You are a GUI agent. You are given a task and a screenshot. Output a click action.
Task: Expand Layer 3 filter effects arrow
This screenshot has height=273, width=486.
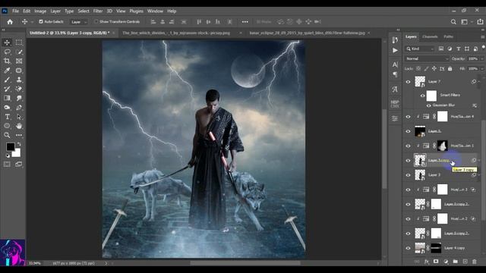(x=479, y=175)
